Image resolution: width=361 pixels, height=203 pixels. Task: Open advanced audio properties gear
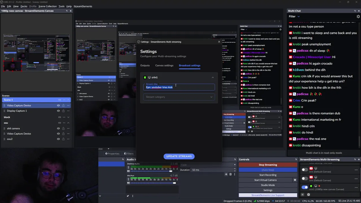click(128, 196)
